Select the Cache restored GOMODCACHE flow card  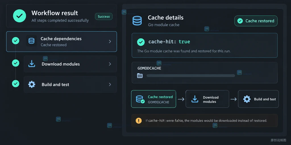153,99
